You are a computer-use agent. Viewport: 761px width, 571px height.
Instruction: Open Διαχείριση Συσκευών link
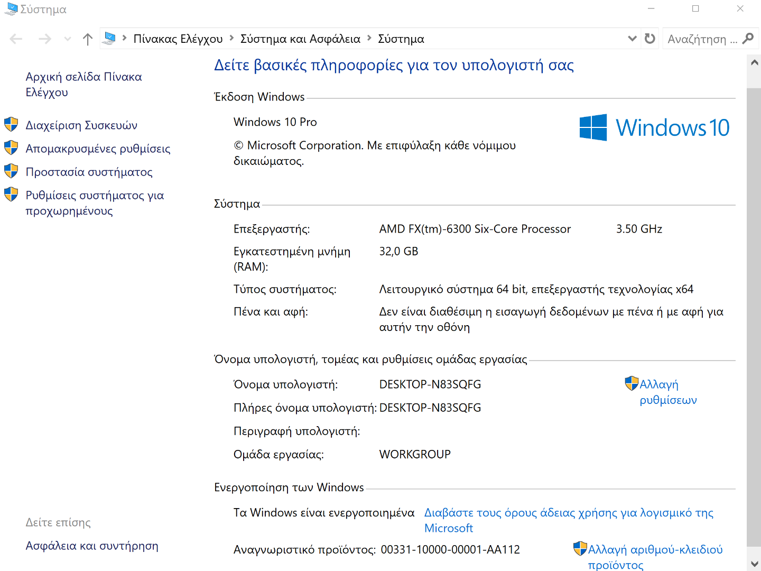[x=81, y=125]
